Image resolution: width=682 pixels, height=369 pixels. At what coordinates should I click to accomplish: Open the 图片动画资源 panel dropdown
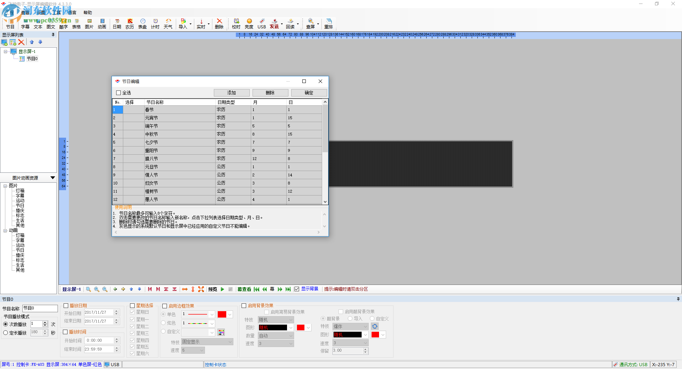pyautogui.click(x=53, y=178)
